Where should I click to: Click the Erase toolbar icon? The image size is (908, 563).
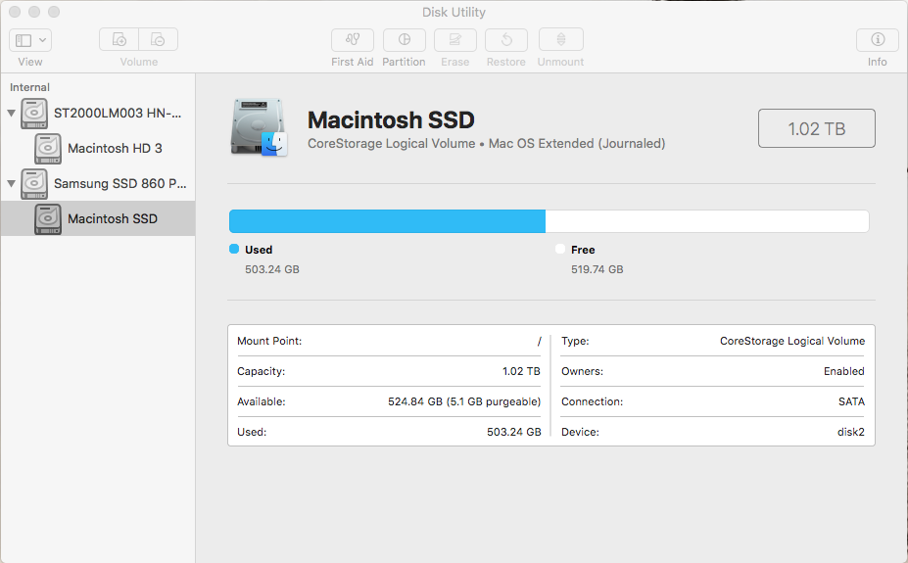(455, 40)
